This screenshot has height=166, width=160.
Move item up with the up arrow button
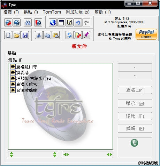coord(135,68)
